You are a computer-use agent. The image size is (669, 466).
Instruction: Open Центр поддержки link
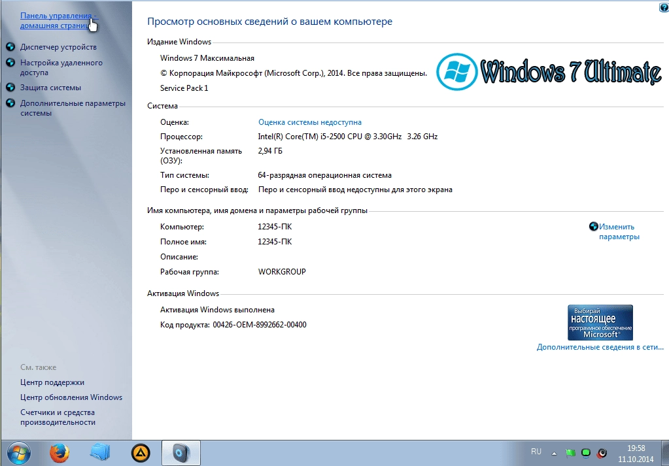(52, 382)
